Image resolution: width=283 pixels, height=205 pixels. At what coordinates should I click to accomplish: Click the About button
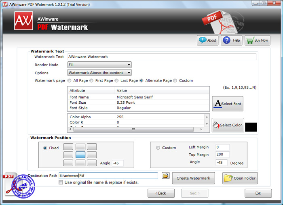[x=207, y=40]
